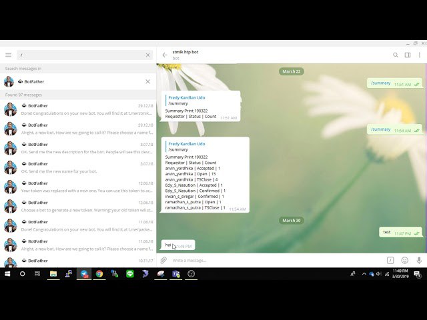Screen dimensions: 427x320
Task: Click the BotFather avatar in the filter row
Action: click(9, 81)
